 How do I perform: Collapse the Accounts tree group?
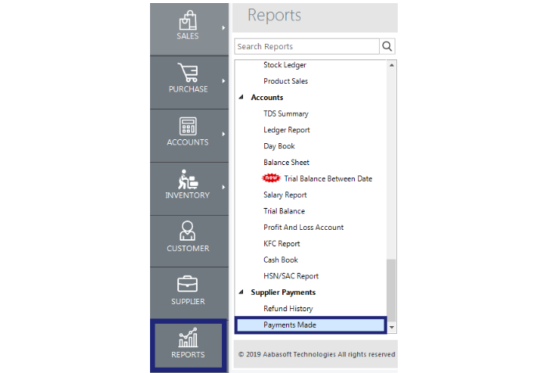[241, 97]
